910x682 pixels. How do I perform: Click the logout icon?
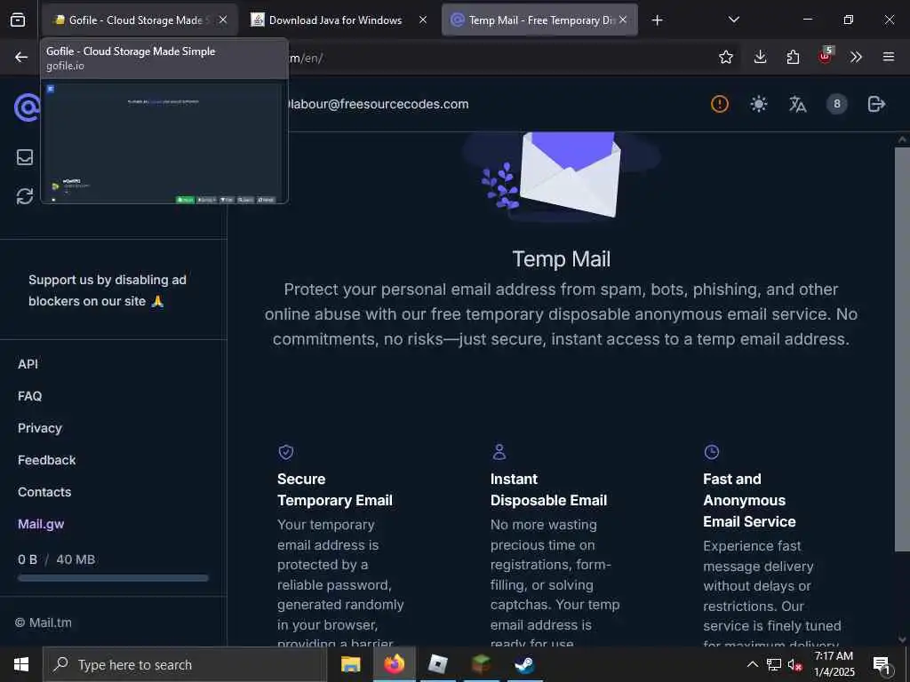(x=876, y=104)
